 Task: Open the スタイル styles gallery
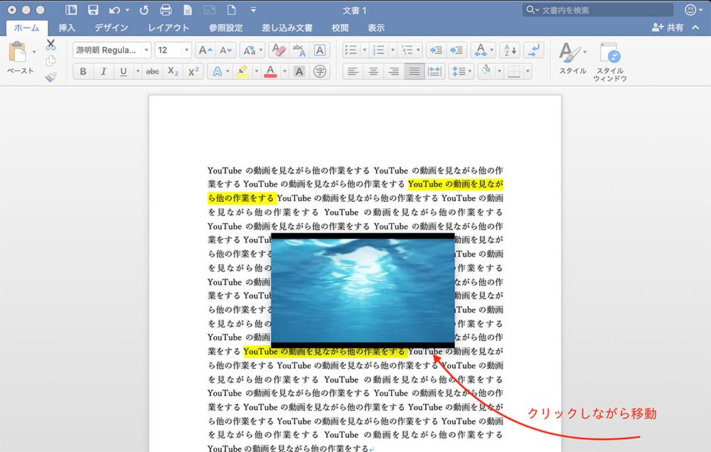(x=572, y=58)
